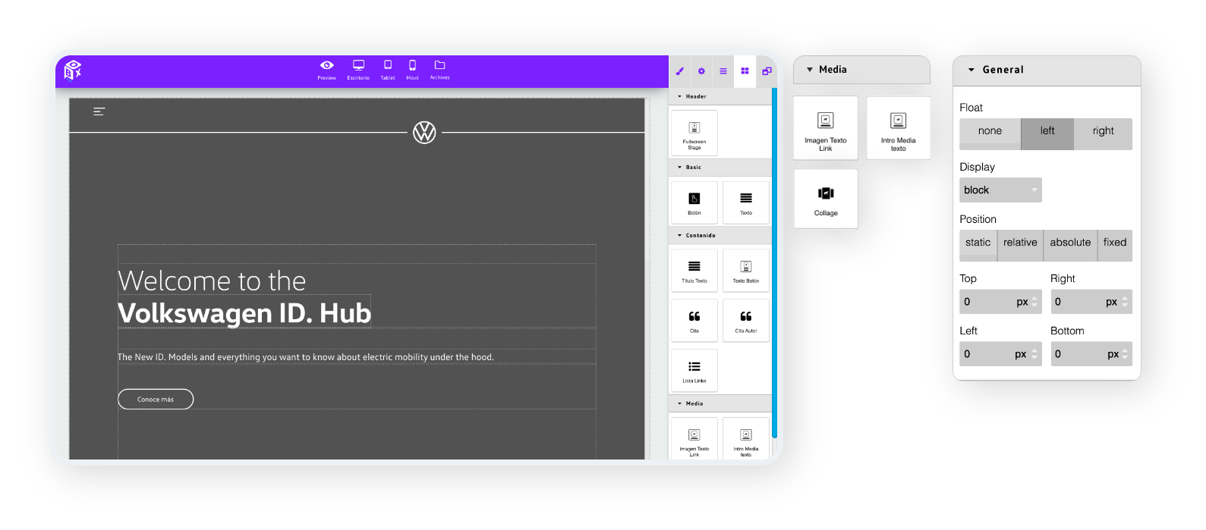This screenshot has height=530, width=1206.
Task: Click the Conoce más button
Action: point(156,399)
